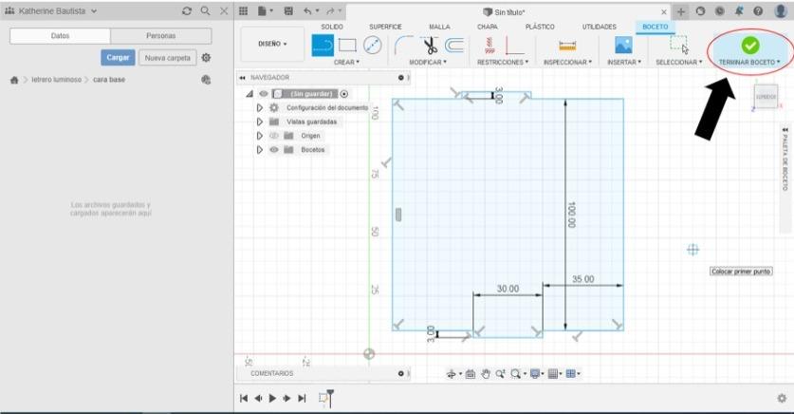The image size is (794, 414).
Task: Select the Line sketch tool
Action: tap(323, 46)
